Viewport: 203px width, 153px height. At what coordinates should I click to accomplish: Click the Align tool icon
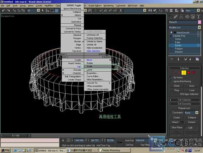[x=155, y=10]
